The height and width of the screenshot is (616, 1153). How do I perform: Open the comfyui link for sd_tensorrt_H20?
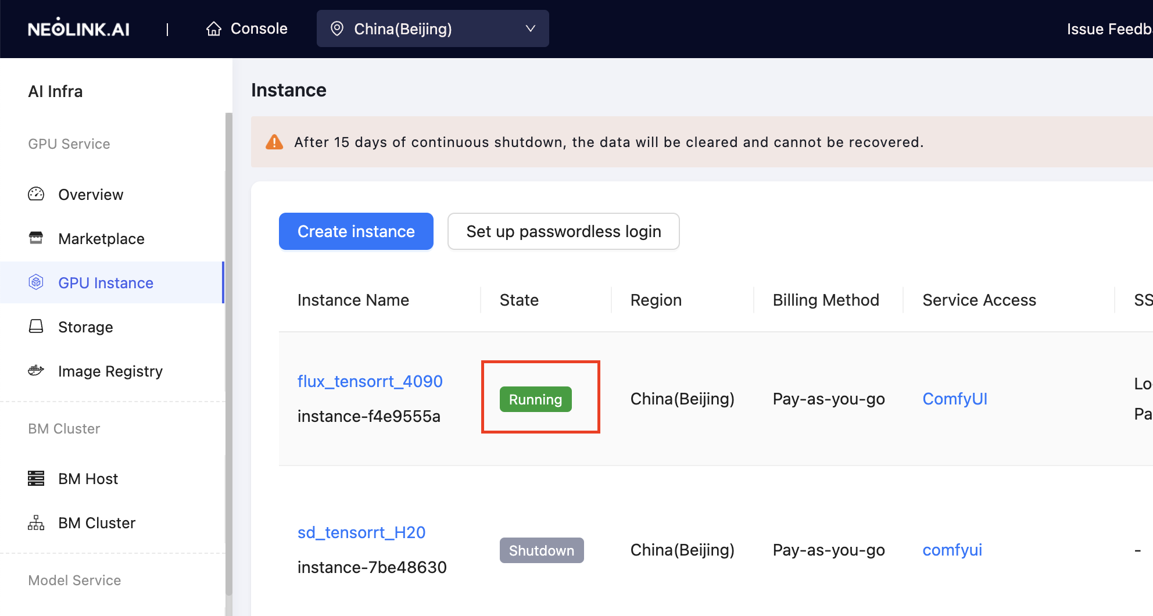953,550
